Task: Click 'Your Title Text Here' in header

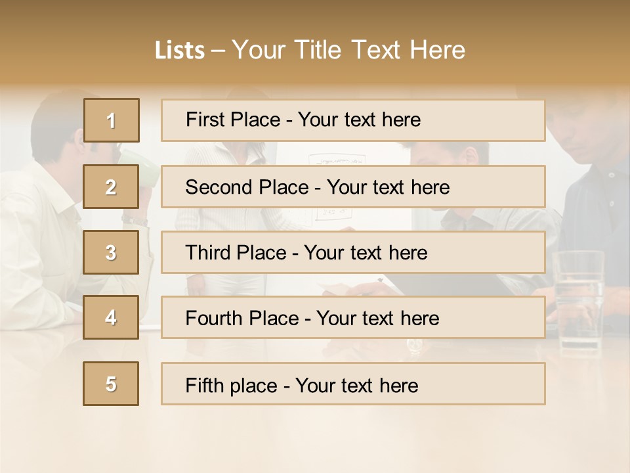Action: 348,50
